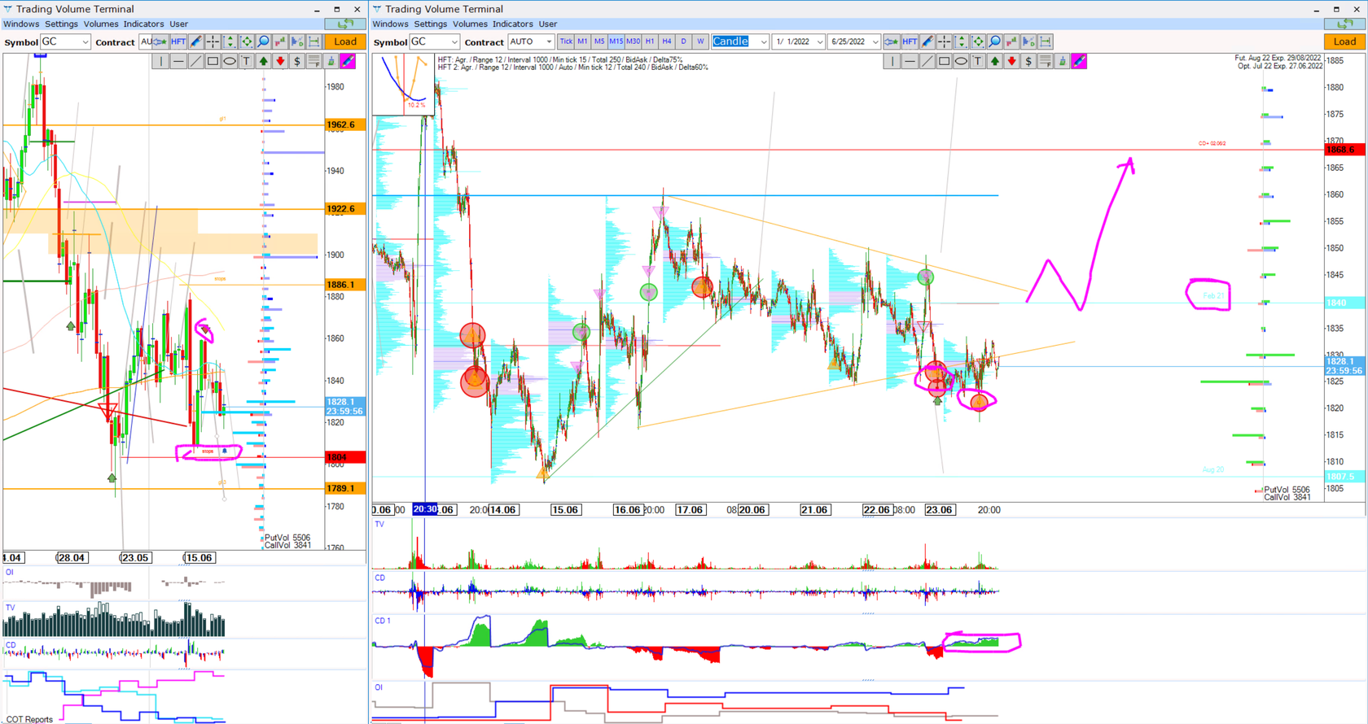Select text label tool in left window
The image size is (1368, 724).
coord(246,61)
